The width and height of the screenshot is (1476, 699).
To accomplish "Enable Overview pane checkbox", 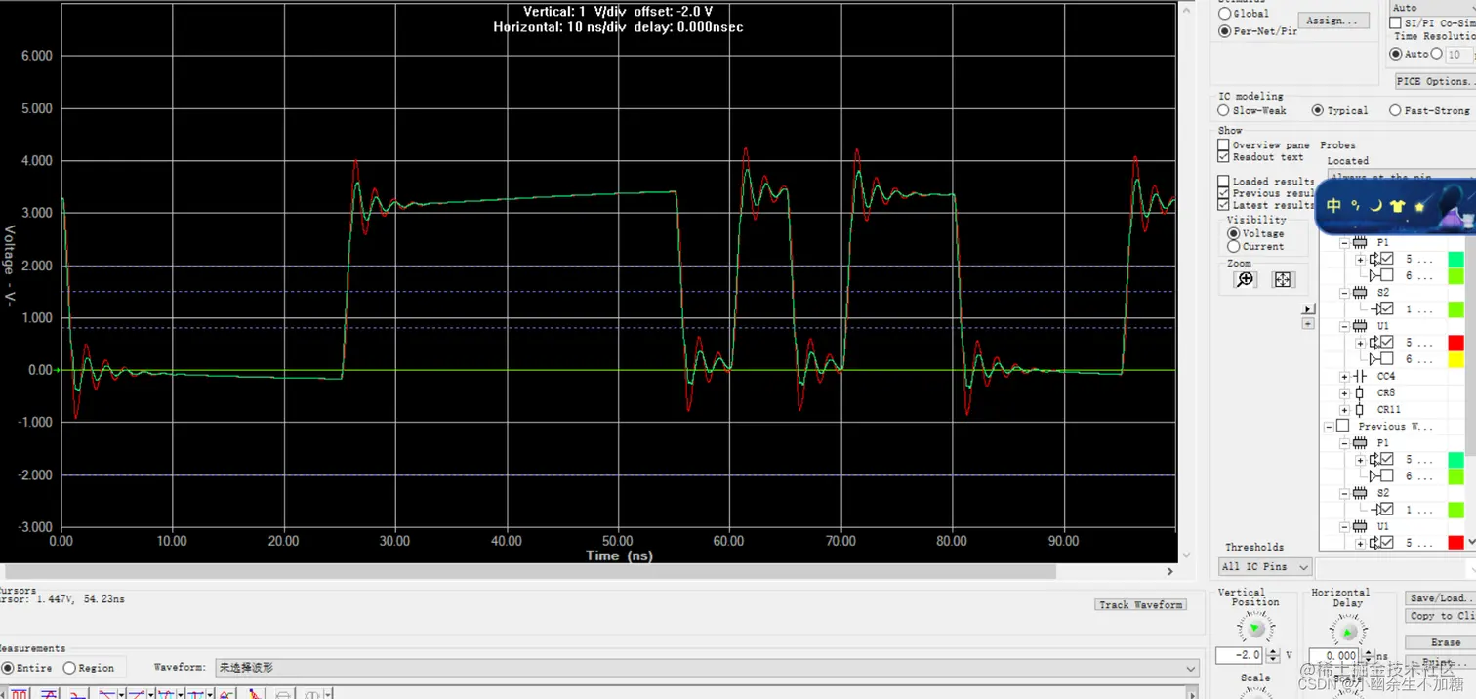I will [x=1223, y=145].
